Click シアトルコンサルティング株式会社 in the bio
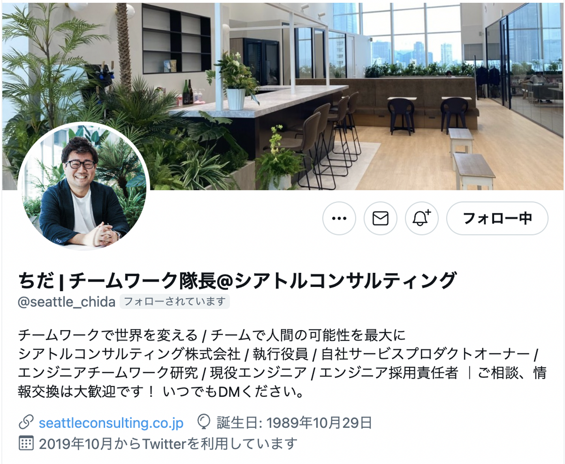 tap(129, 354)
